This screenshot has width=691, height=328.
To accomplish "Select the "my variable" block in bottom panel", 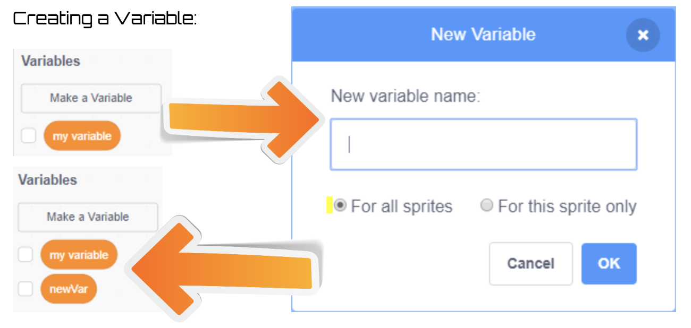I will (78, 255).
